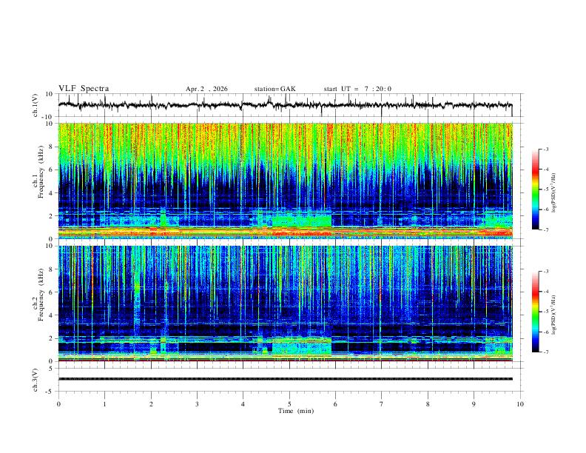This screenshot has width=586, height=453.
Task: Click the "-3" label on ch.2 colorbar
Action: 546,272
